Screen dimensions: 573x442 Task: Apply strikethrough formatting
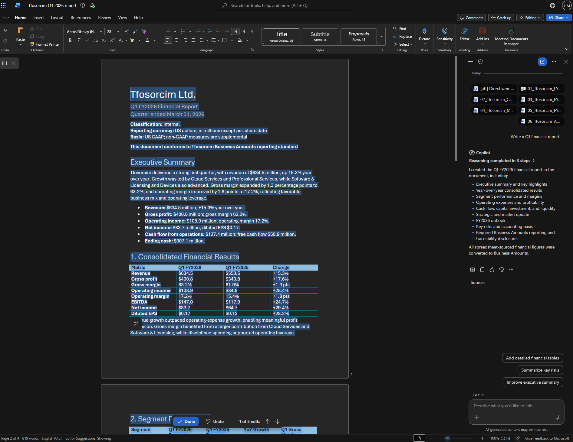96,40
